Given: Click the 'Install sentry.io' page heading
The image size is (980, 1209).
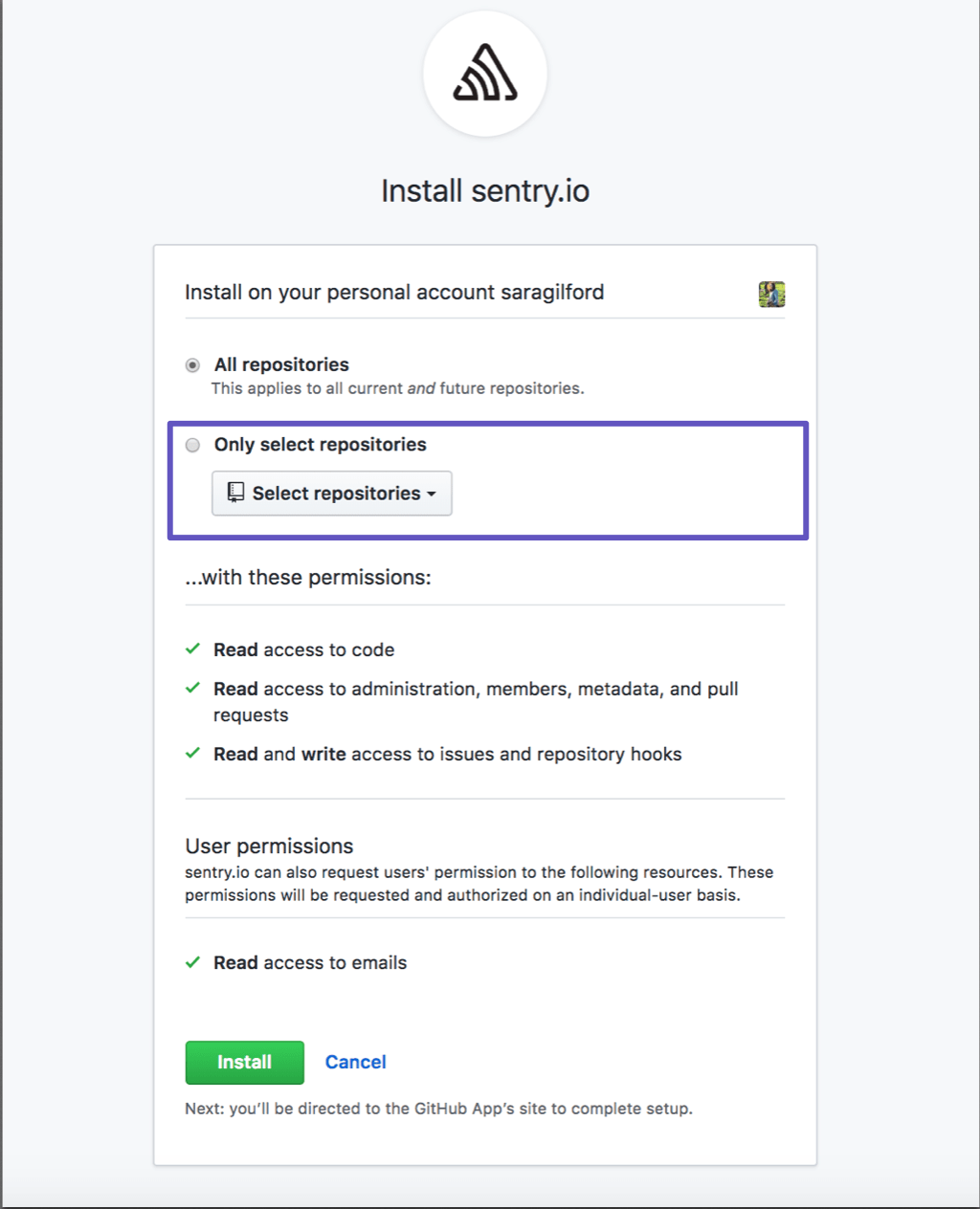Looking at the screenshot, I should click(x=485, y=191).
